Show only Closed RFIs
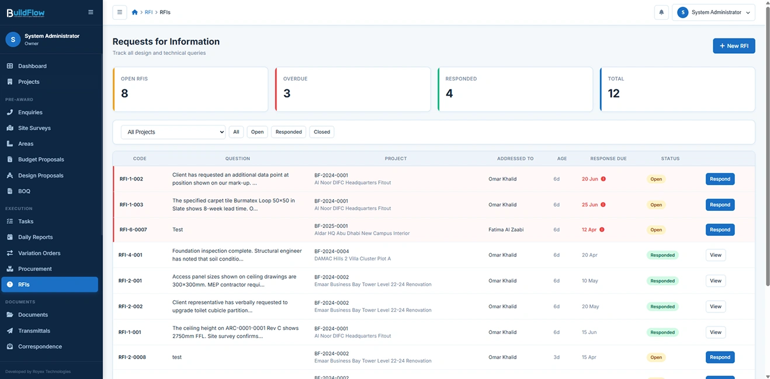Image resolution: width=770 pixels, height=379 pixels. tap(322, 132)
